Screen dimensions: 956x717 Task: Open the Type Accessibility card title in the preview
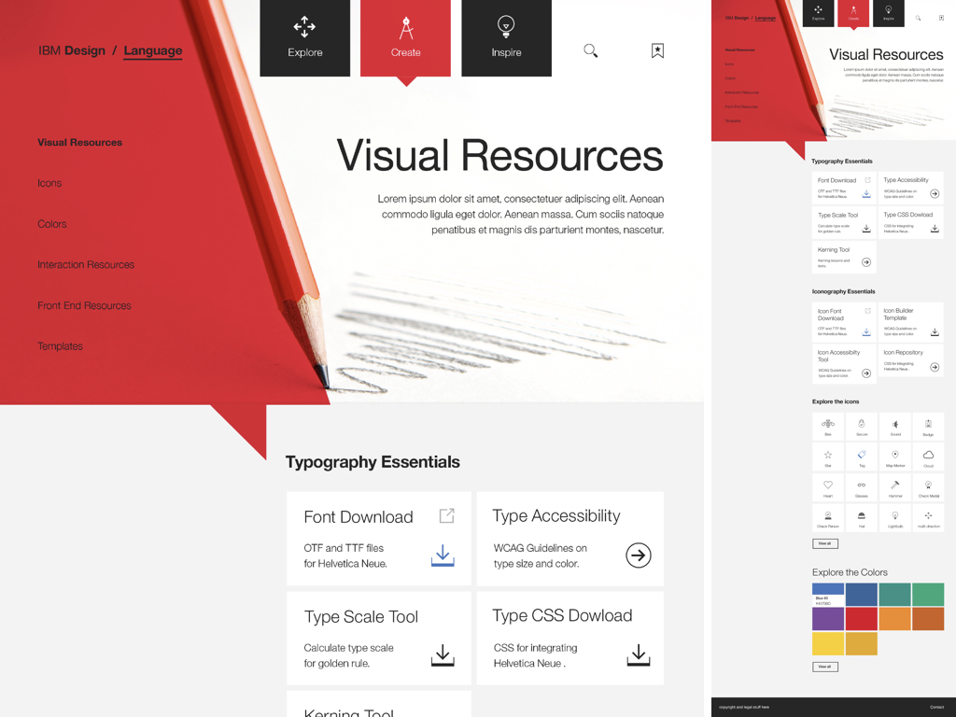[906, 180]
